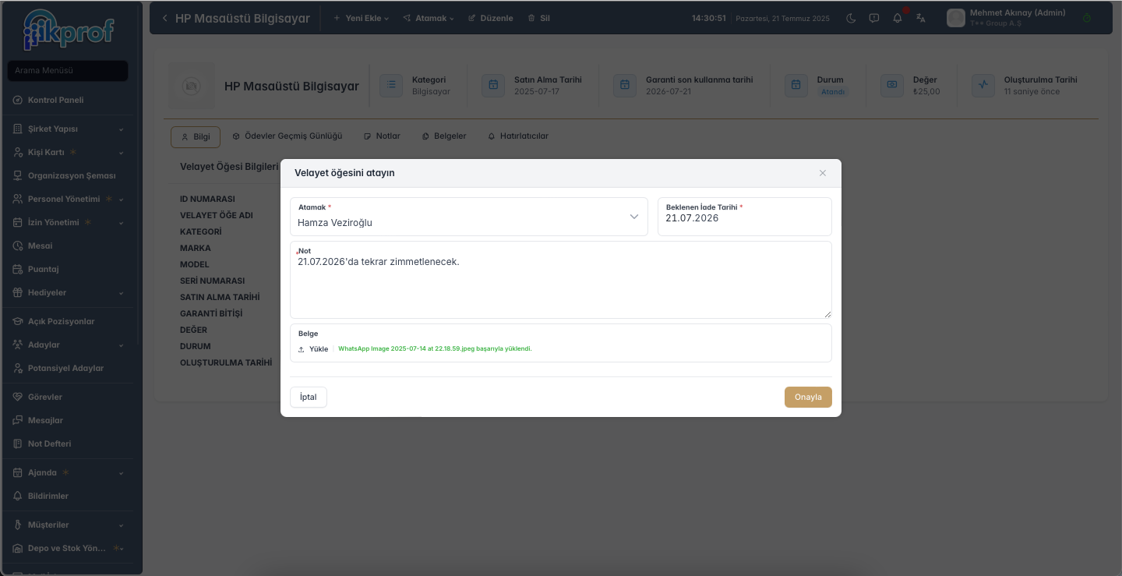Click the user avatar of Mehmet Akınay
The width and height of the screenshot is (1122, 576).
[956, 18]
